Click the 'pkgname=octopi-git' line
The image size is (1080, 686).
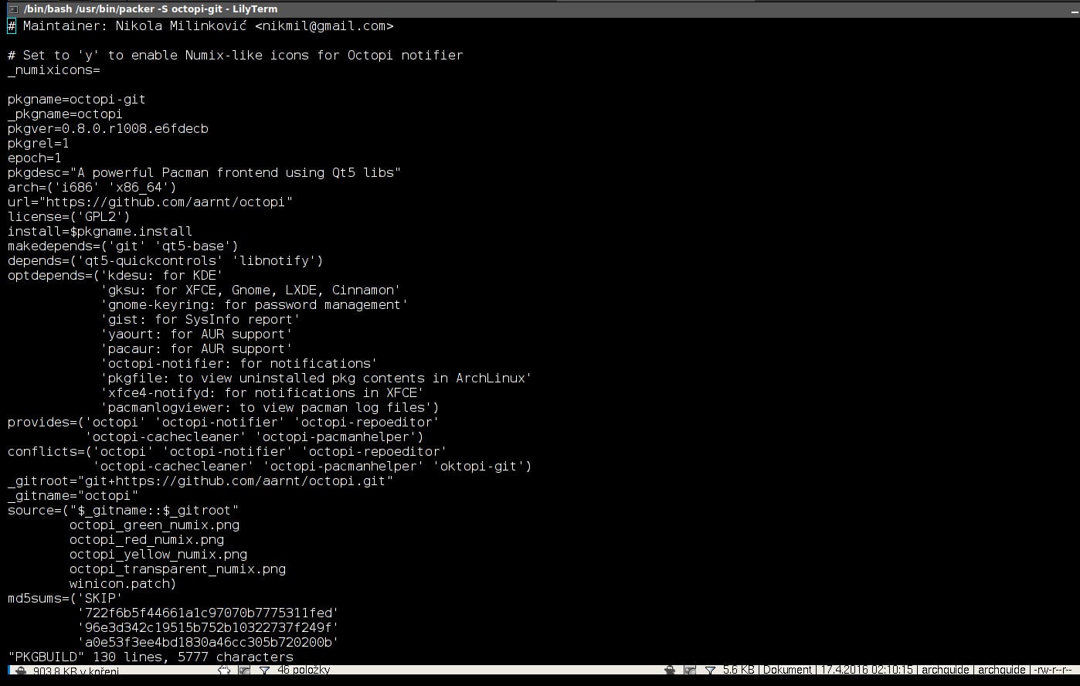coord(76,99)
